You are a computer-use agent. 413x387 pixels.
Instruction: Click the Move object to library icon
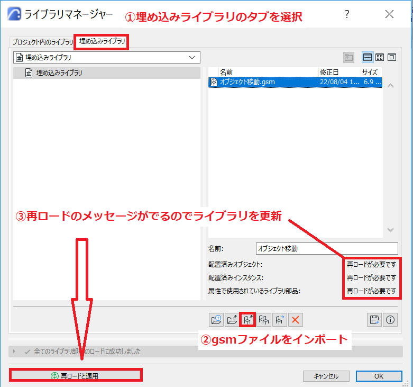[x=279, y=320]
